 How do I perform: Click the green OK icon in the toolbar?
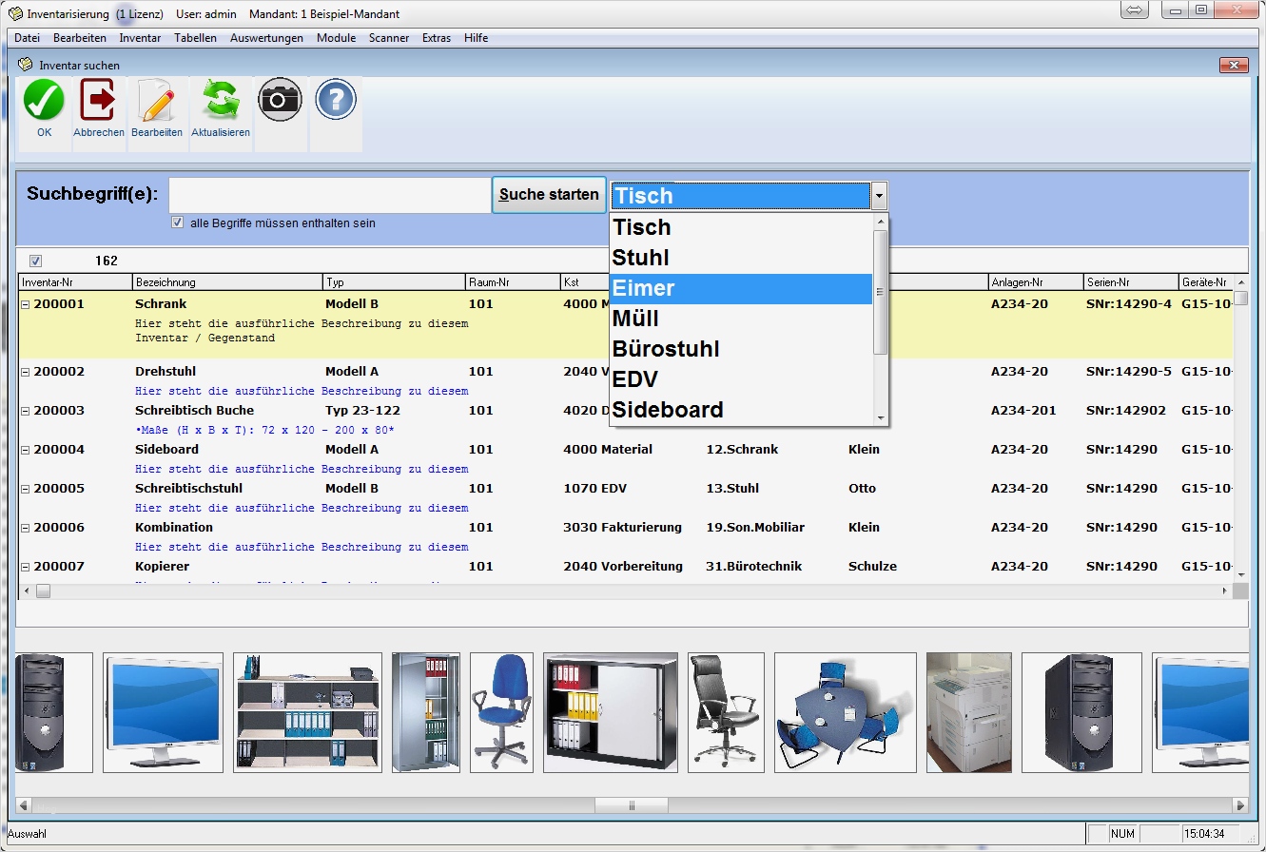[x=43, y=99]
